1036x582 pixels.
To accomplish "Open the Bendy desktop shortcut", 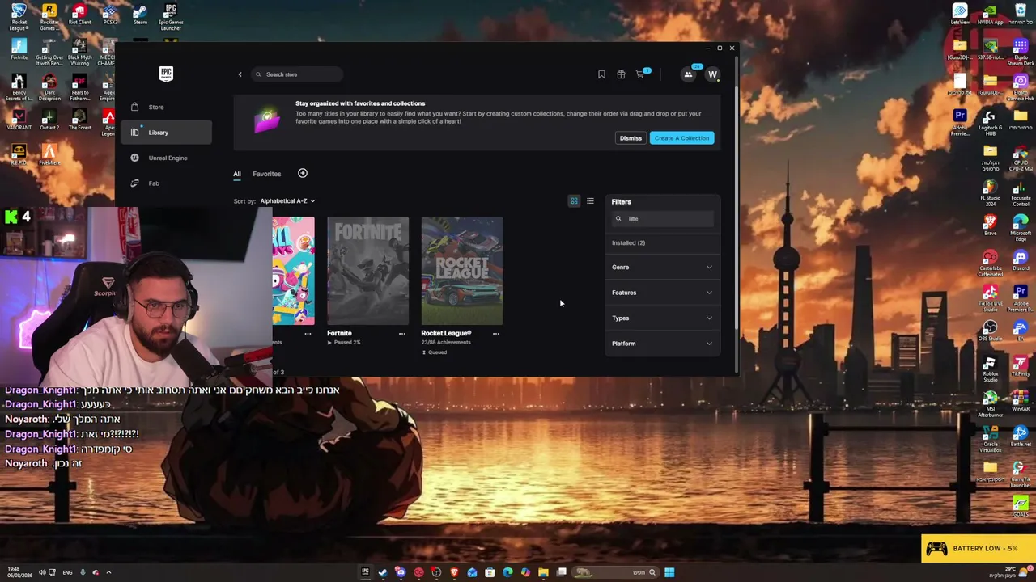I will click(x=19, y=87).
